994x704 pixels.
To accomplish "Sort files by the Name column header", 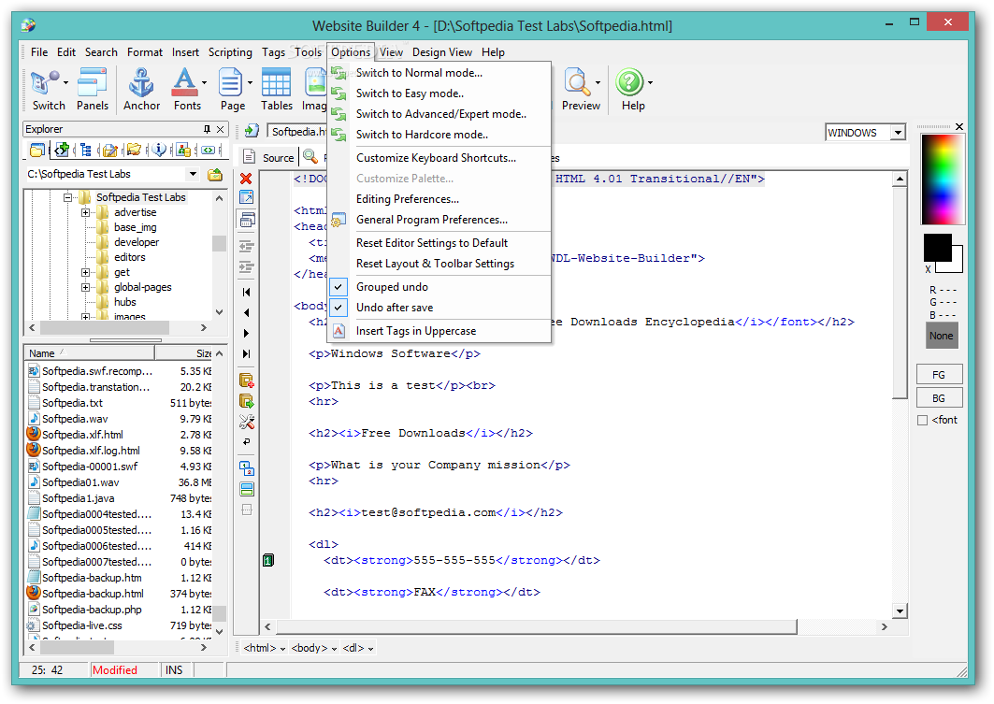I will tap(89, 353).
